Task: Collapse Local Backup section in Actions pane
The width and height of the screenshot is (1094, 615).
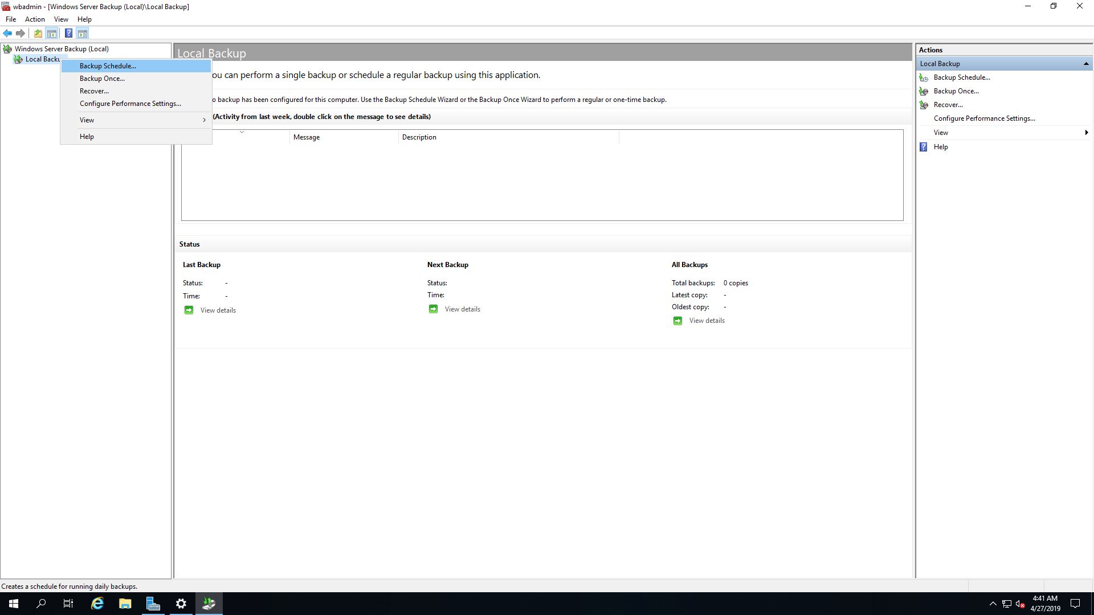Action: 1086,64
